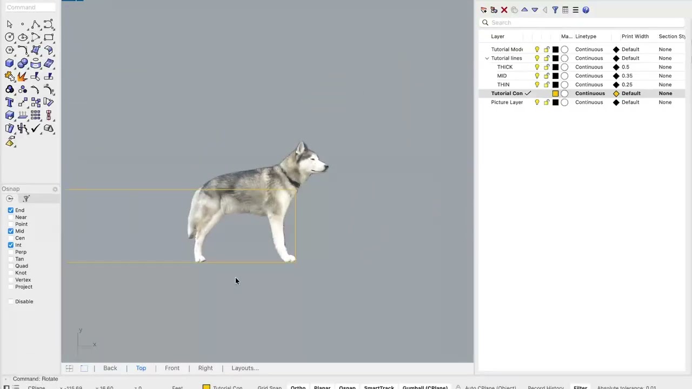Select the Box solid tool
This screenshot has width=692, height=389.
[9, 63]
